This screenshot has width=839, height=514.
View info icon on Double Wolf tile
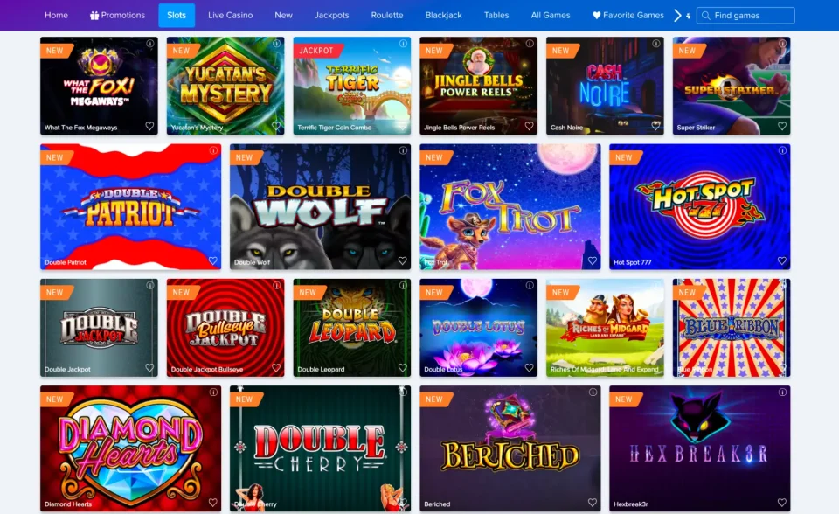click(402, 150)
